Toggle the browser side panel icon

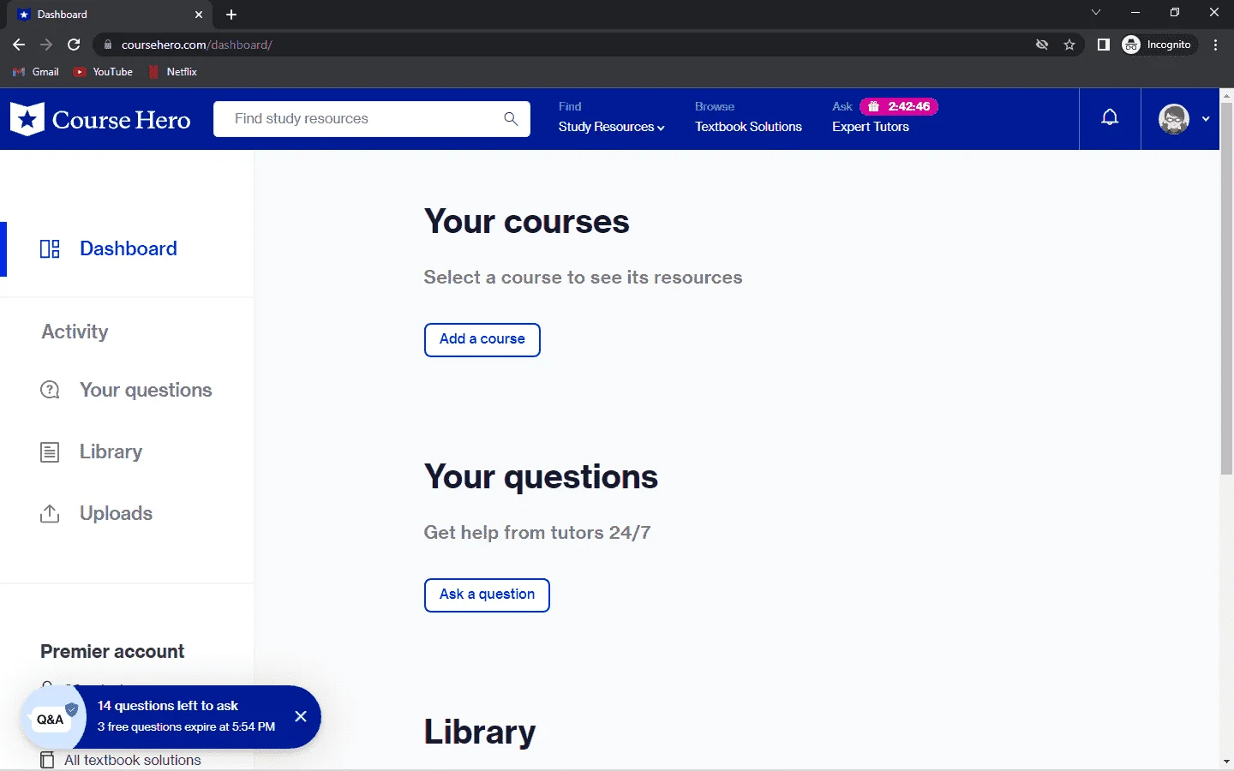click(1104, 45)
